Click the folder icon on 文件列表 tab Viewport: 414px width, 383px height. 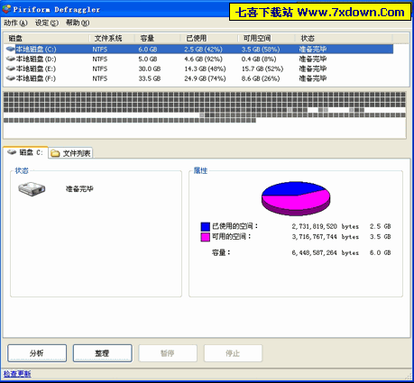click(x=55, y=153)
